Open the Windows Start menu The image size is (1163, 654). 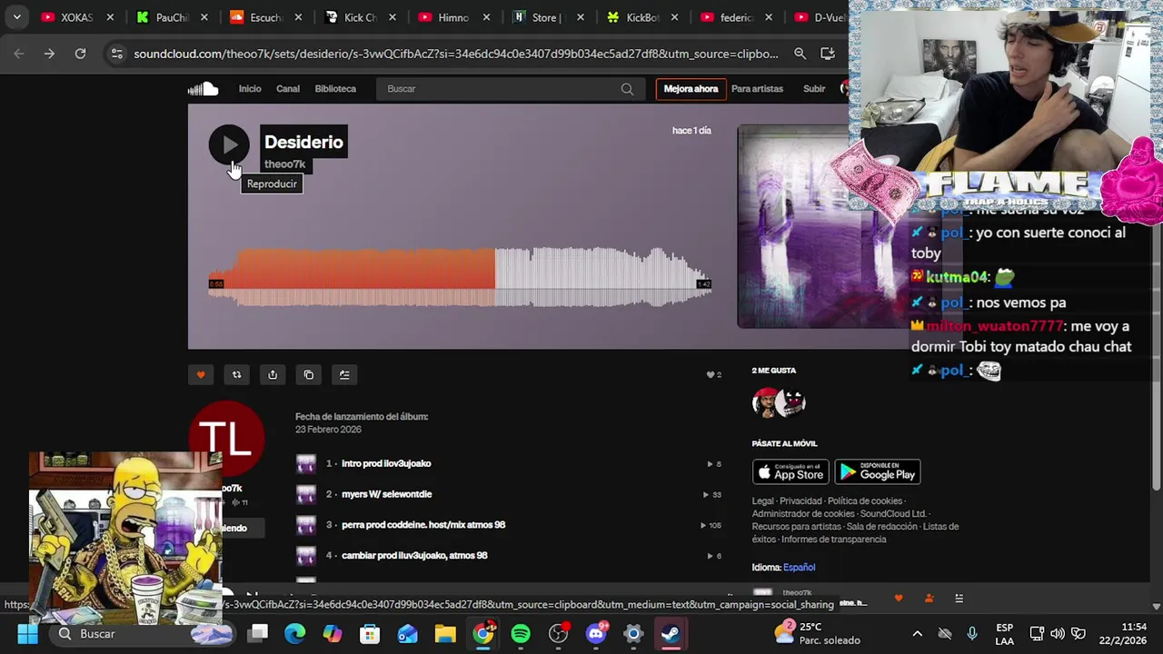pyautogui.click(x=27, y=633)
